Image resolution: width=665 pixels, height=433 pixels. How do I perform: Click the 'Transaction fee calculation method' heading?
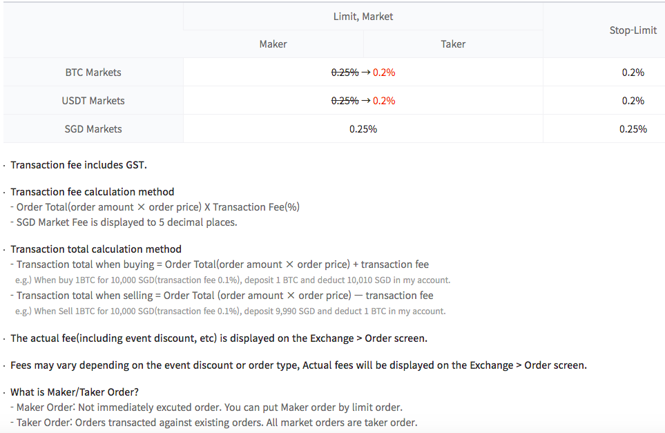(x=93, y=192)
